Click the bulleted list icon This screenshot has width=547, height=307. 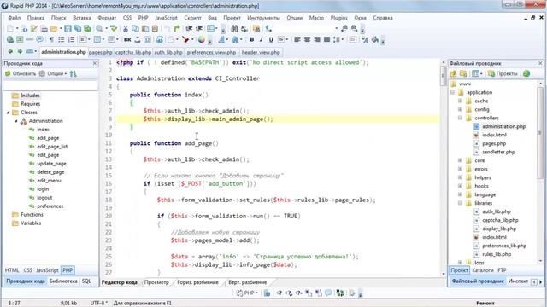point(62,40)
